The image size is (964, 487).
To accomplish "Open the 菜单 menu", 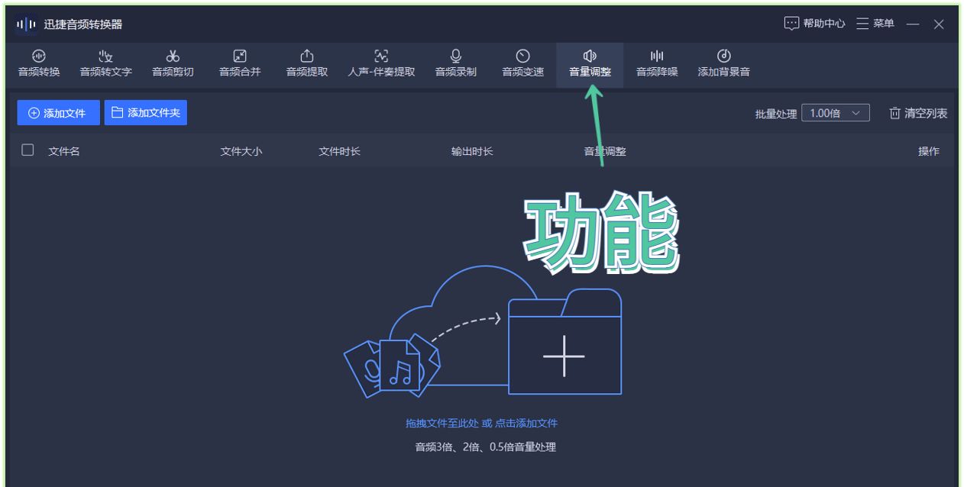I will [x=875, y=24].
